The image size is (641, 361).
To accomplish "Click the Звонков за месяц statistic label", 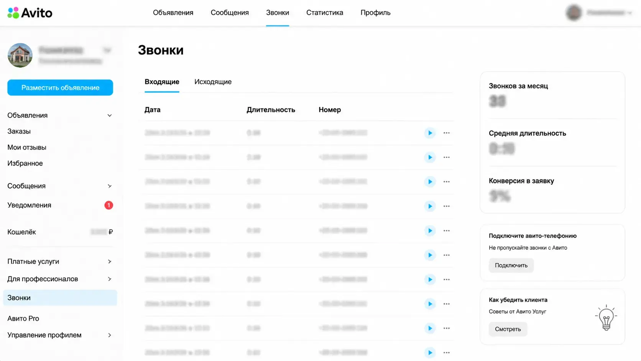I will pos(518,86).
